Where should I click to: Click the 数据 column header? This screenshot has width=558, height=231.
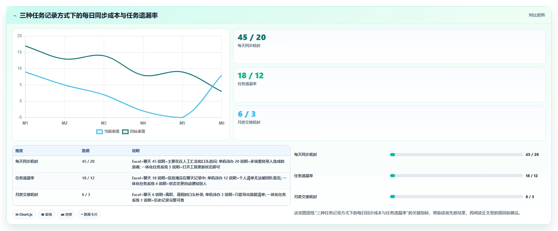tap(86, 151)
